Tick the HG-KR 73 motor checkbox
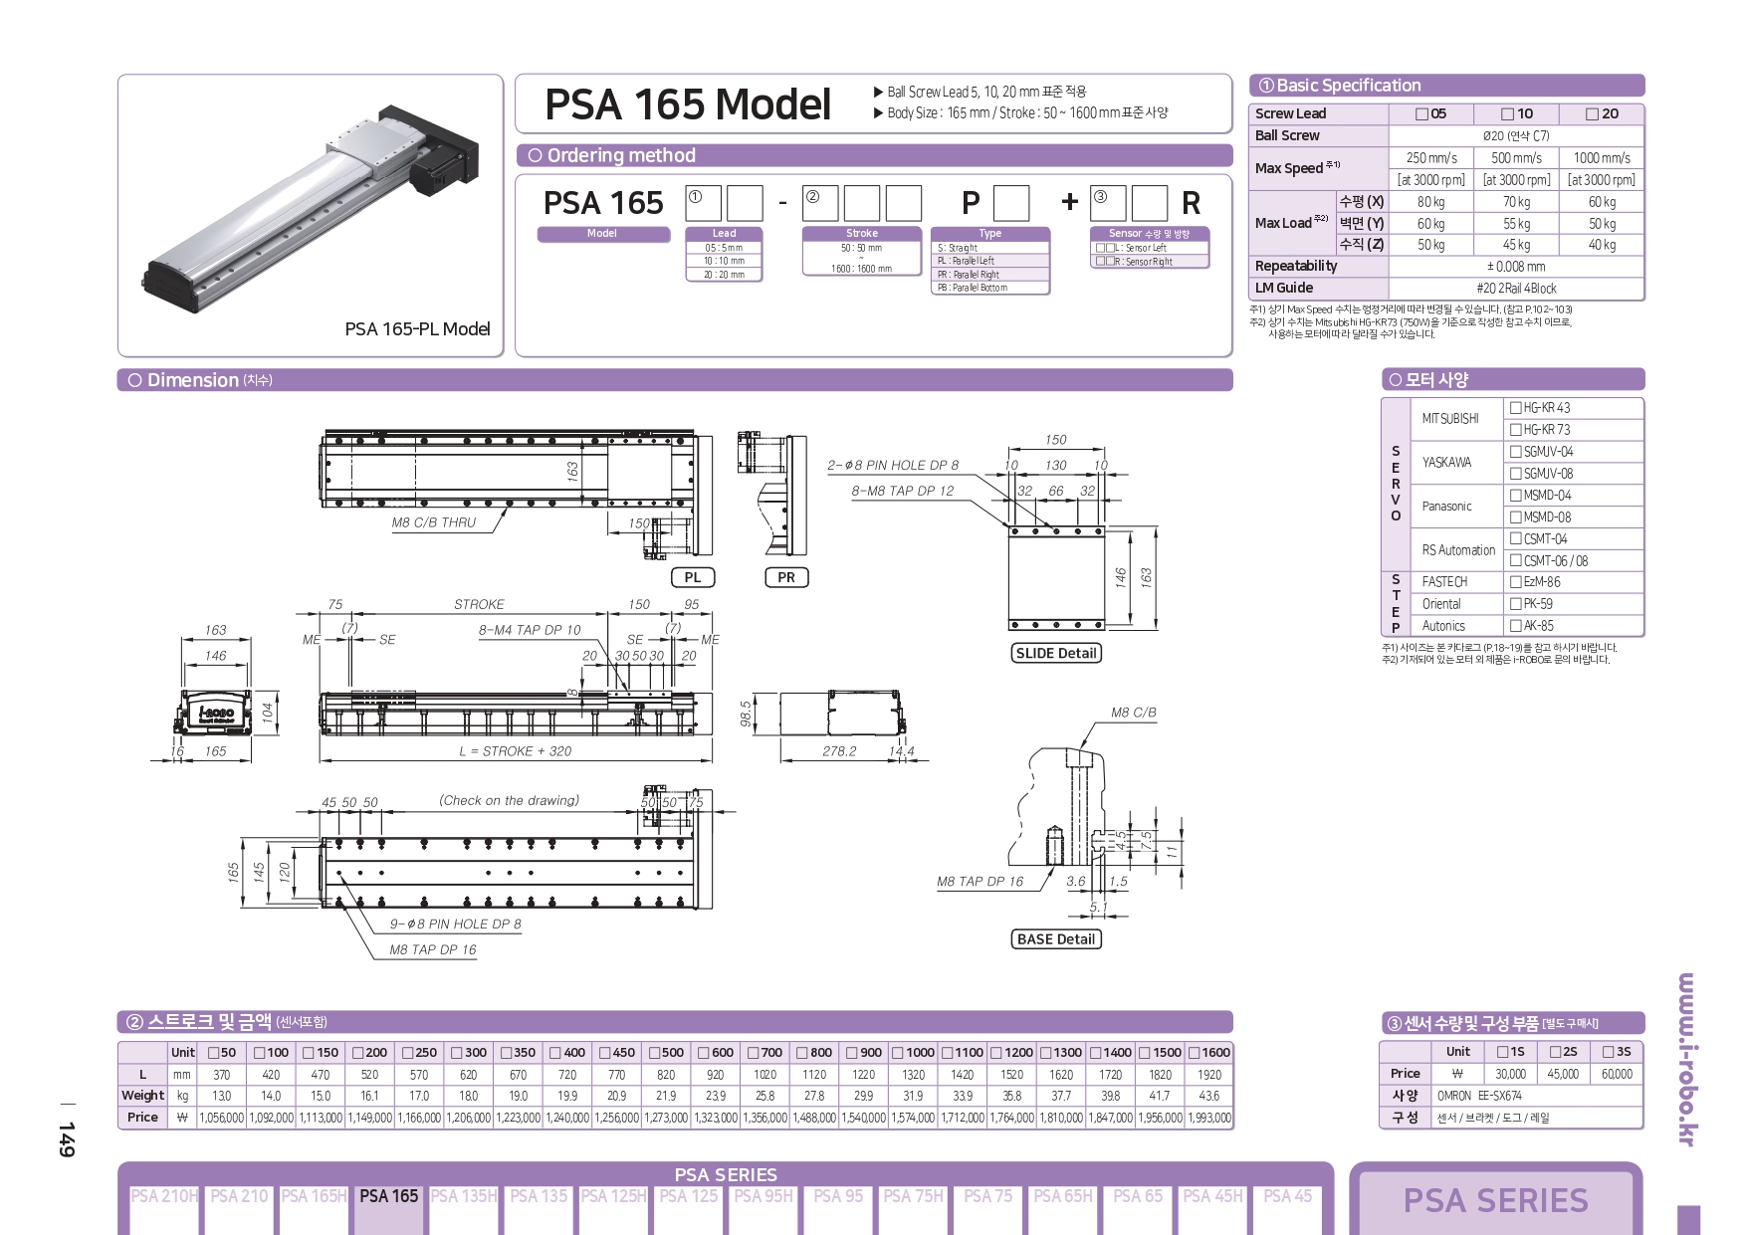 pyautogui.click(x=1515, y=429)
